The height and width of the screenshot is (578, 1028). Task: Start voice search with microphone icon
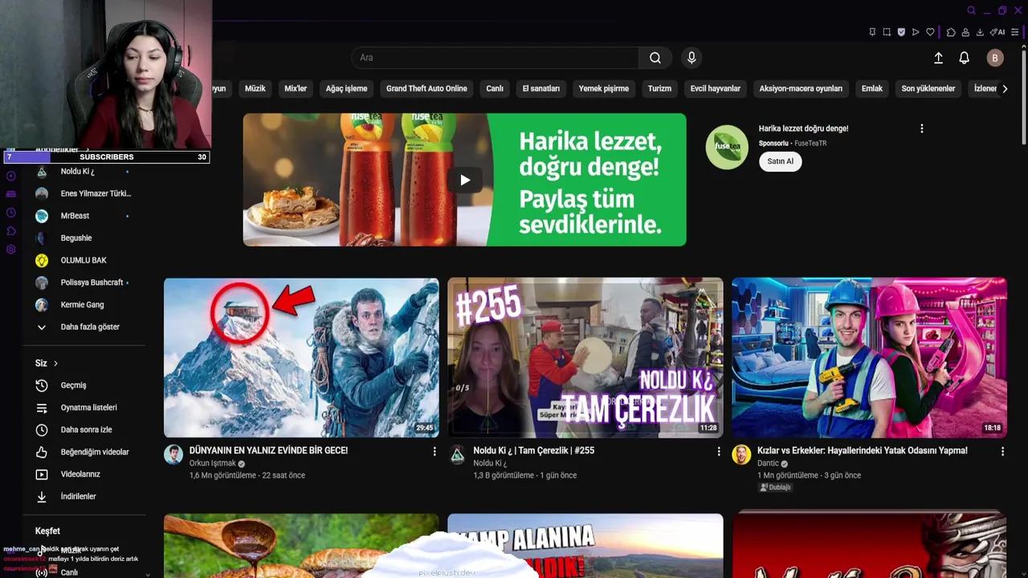click(691, 58)
